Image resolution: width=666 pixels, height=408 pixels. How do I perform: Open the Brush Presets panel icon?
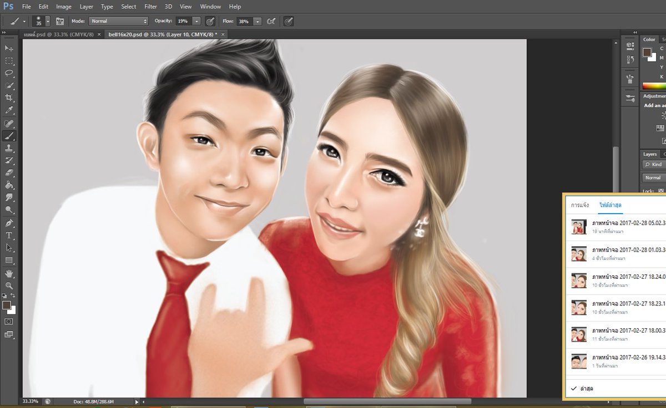click(x=629, y=98)
